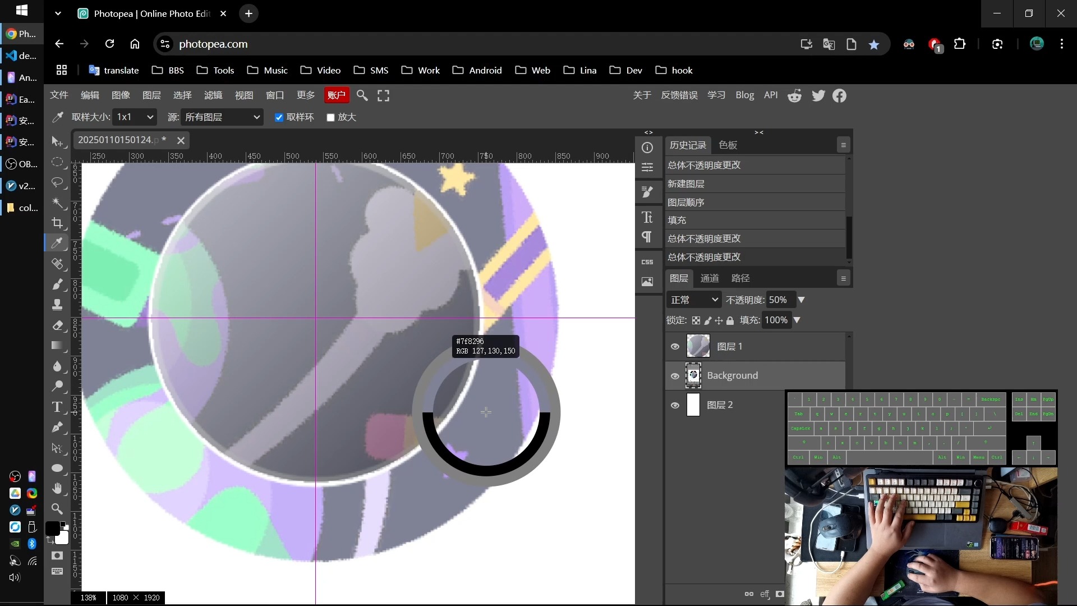Screen dimensions: 1077x606
Task: Select the Lasso tool
Action: pyautogui.click(x=57, y=181)
